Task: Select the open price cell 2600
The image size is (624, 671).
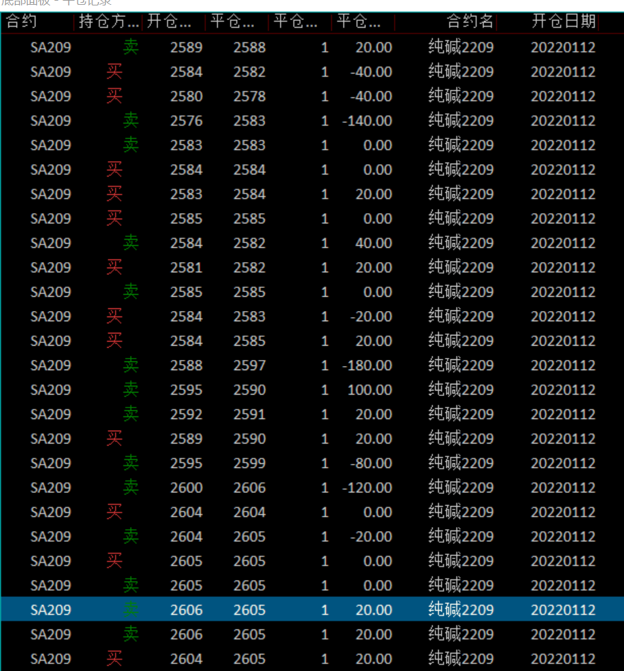Action: 186,488
